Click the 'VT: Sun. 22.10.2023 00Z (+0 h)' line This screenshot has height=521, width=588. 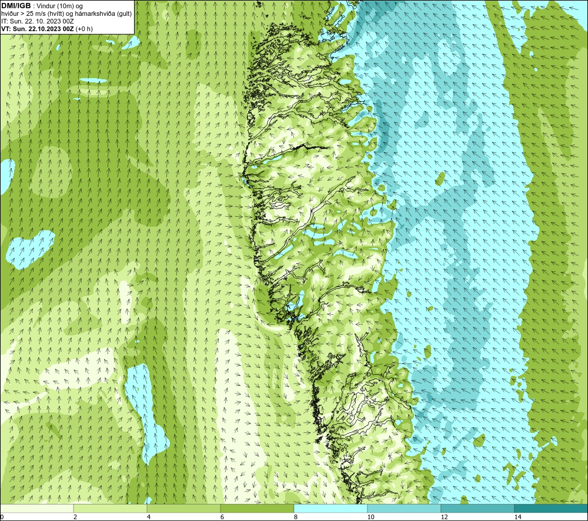tap(47, 28)
